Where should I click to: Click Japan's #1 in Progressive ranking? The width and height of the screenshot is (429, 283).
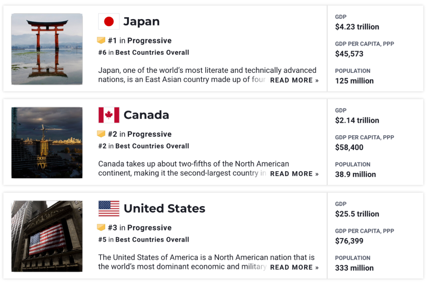point(140,41)
